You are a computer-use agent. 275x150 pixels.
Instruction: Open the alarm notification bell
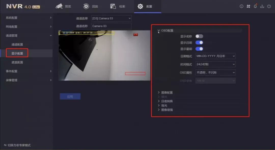[255, 6]
